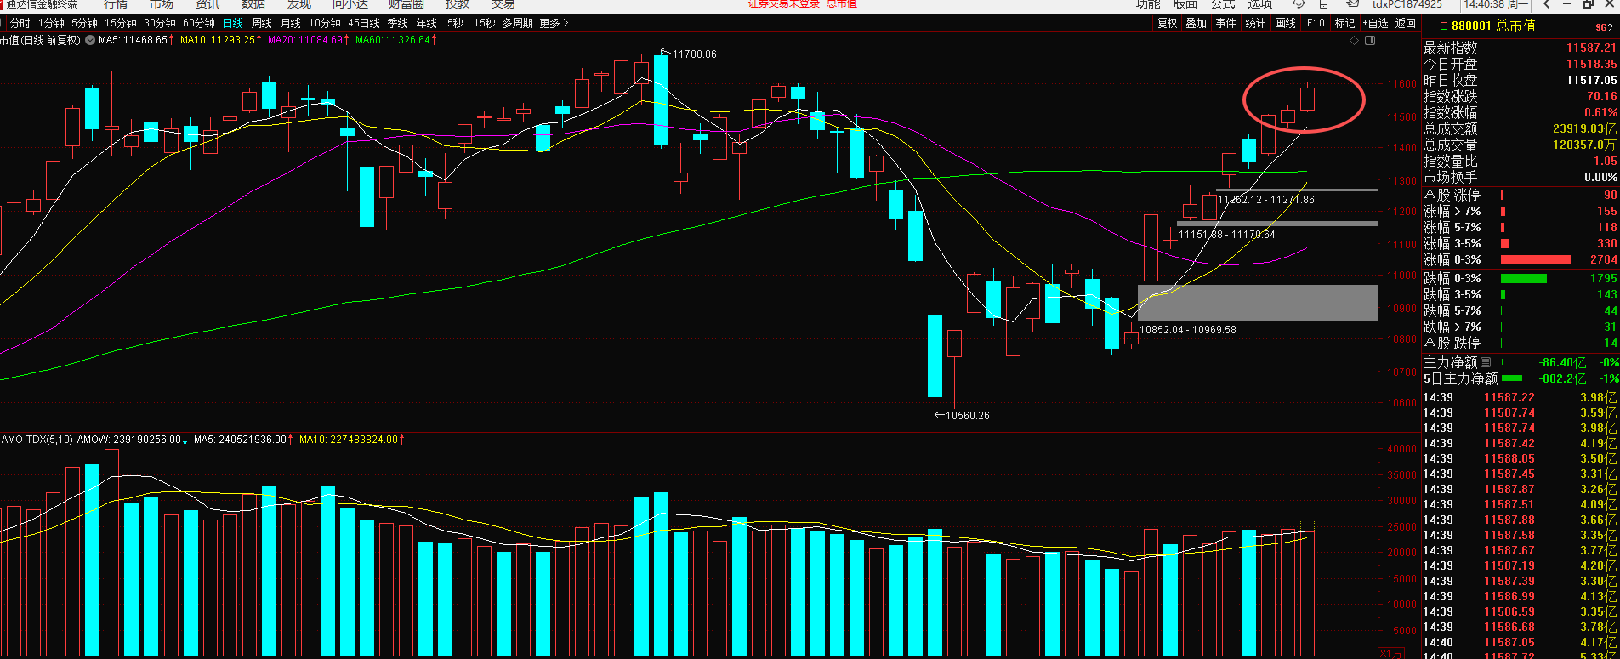Click the 10852.04 - 10969.58 gray gap zone
The width and height of the screenshot is (1620, 659).
point(1257,303)
